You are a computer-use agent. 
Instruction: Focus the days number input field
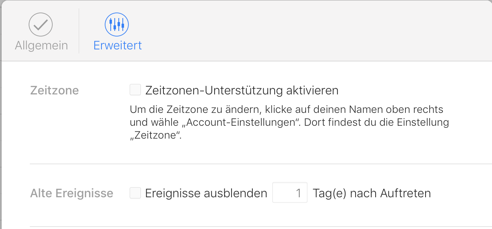(290, 193)
